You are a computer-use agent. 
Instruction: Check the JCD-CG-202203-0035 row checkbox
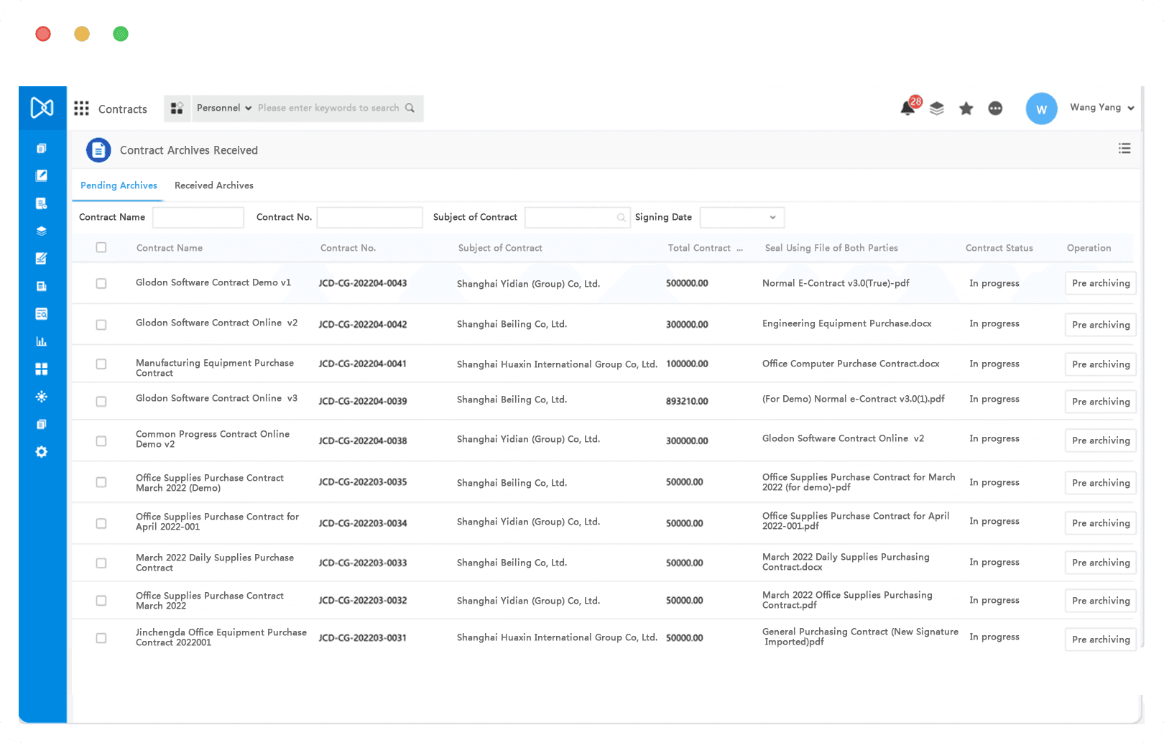(x=101, y=482)
